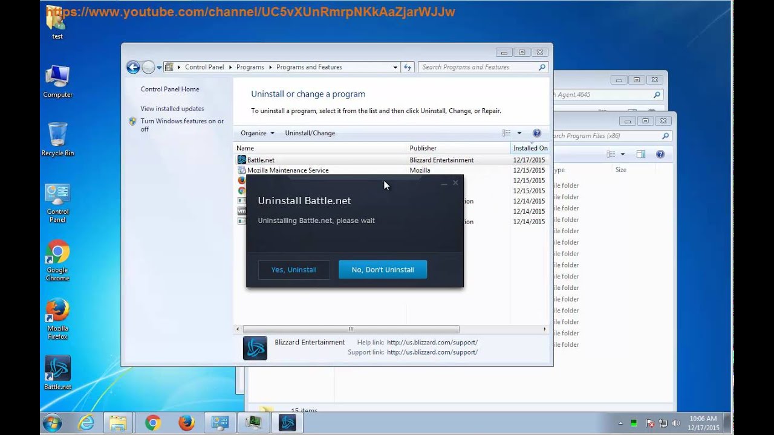Select the Computer desktop icon
774x435 pixels.
pyautogui.click(x=57, y=81)
